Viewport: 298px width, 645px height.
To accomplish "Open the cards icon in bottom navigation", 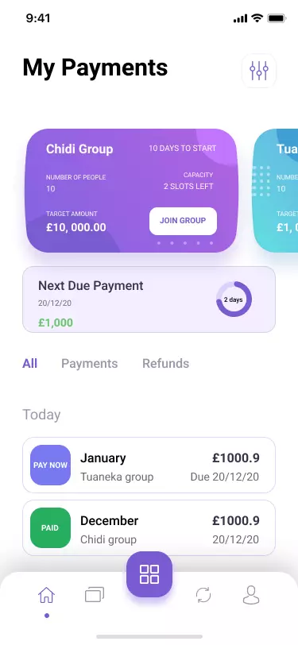I will point(95,595).
